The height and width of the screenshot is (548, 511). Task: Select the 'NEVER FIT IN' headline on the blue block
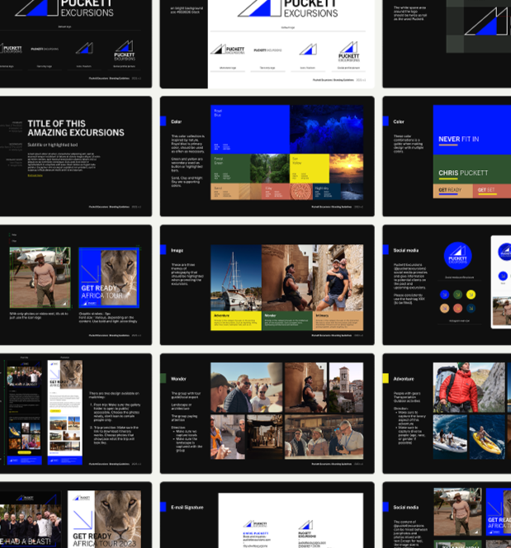(458, 139)
